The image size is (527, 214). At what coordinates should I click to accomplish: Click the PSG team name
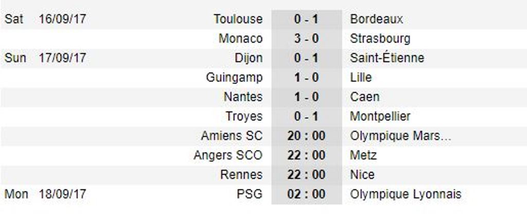249,194
